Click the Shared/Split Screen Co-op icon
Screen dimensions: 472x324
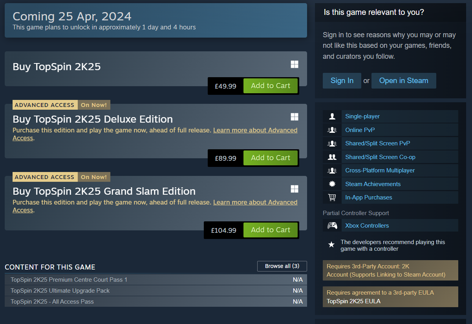[x=332, y=157]
